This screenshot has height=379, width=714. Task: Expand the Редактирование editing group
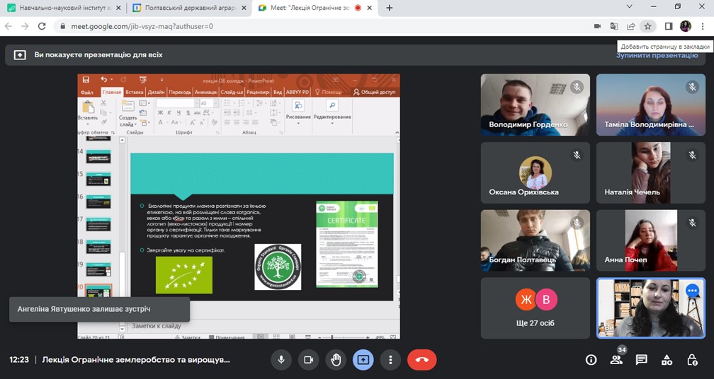332,113
